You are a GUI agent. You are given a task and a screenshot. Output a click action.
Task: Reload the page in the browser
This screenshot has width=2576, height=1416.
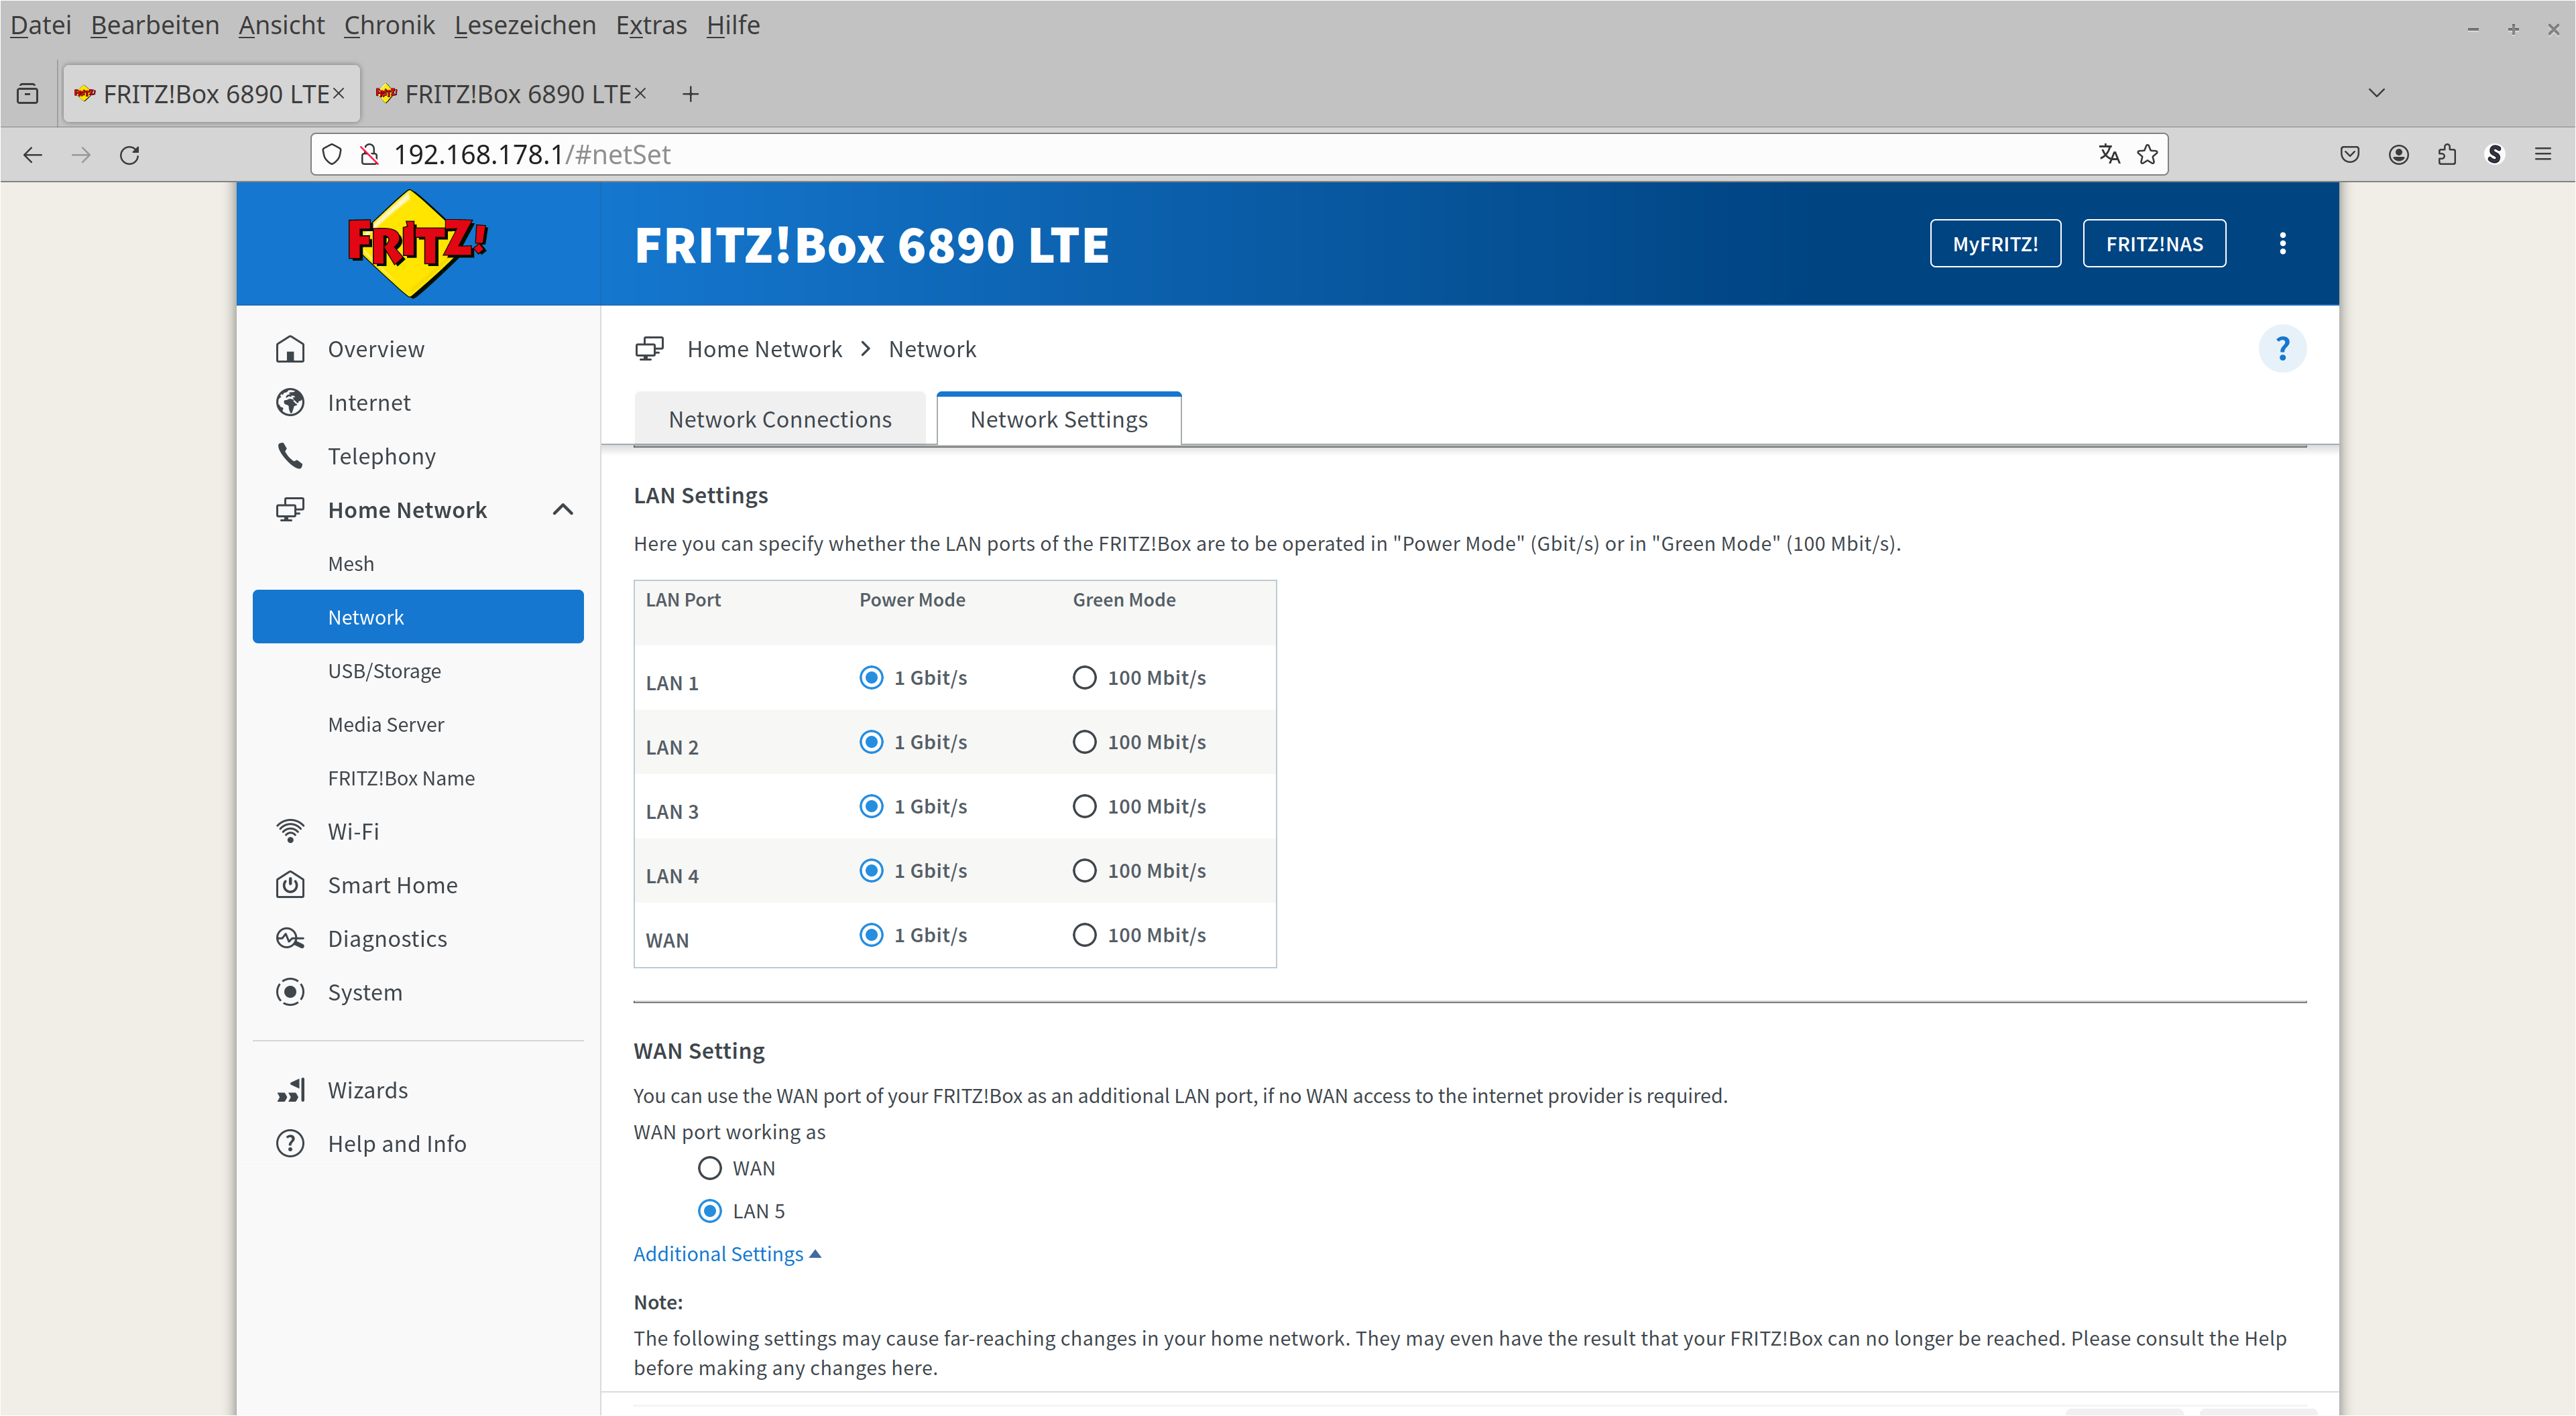point(129,155)
